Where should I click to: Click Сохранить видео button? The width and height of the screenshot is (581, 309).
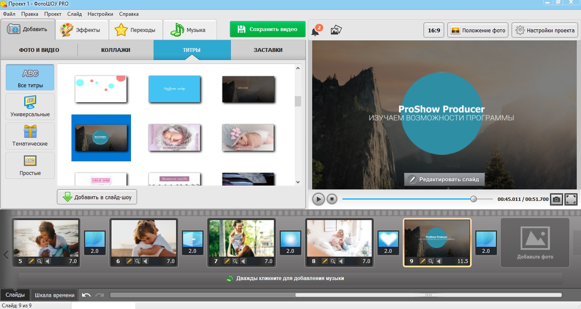268,29
